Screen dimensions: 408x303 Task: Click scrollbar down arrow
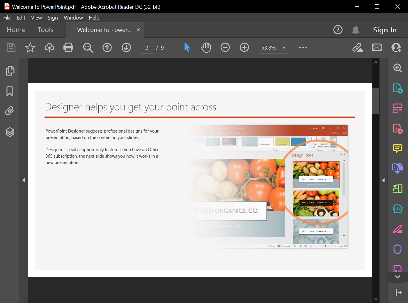click(376, 299)
